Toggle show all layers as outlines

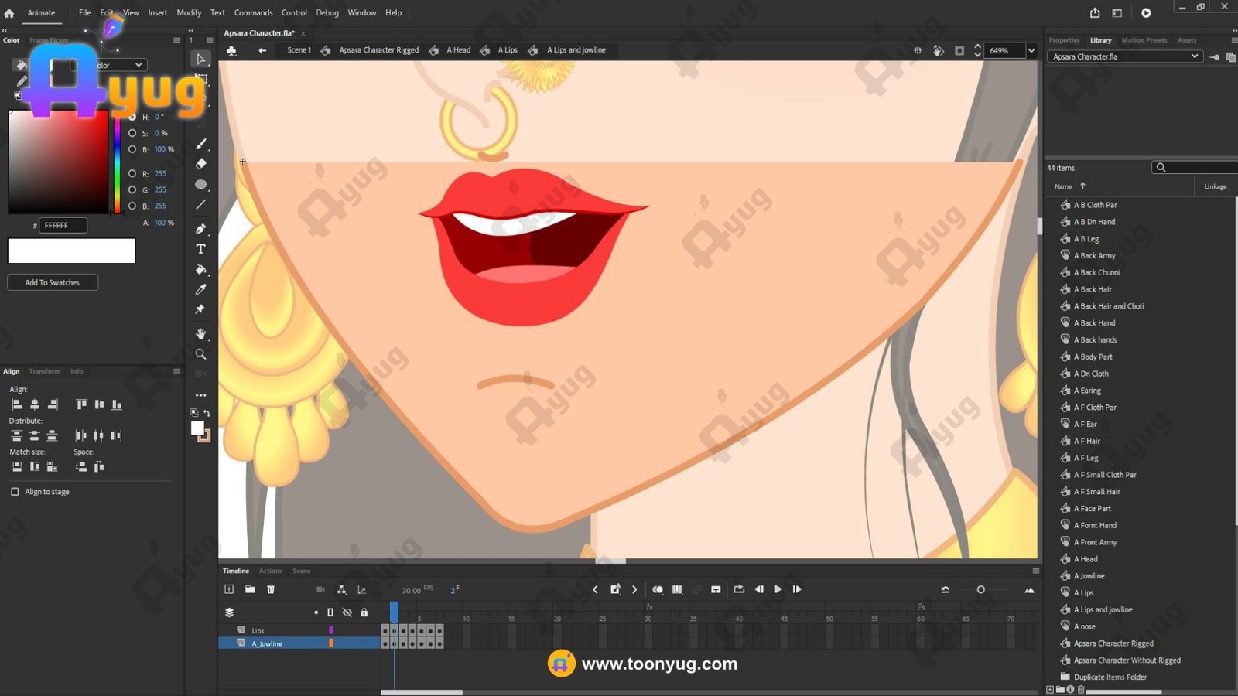(330, 612)
